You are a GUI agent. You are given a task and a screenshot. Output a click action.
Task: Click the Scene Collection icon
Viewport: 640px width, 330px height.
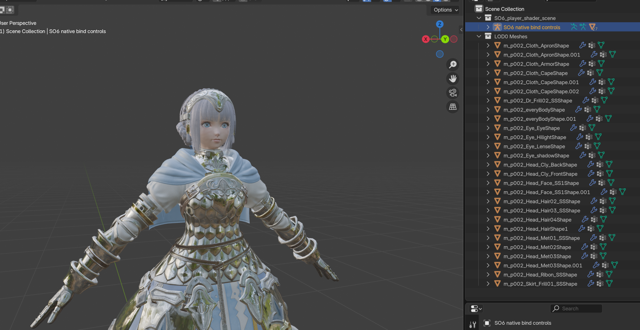pyautogui.click(x=479, y=9)
